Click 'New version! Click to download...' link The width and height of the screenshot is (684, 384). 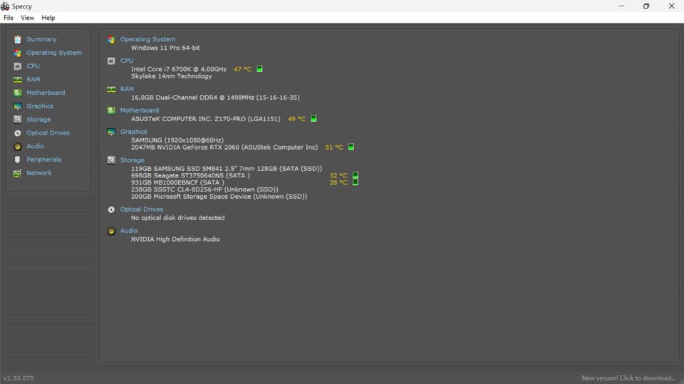point(628,378)
